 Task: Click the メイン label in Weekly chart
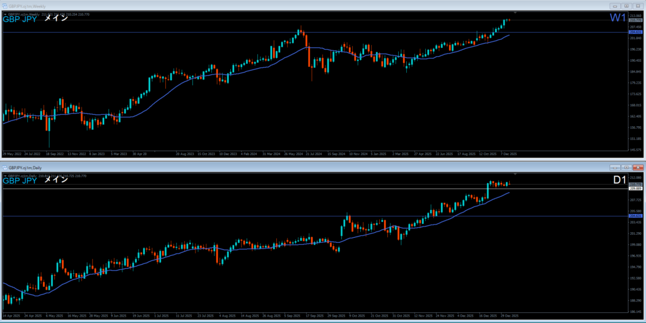(56, 18)
